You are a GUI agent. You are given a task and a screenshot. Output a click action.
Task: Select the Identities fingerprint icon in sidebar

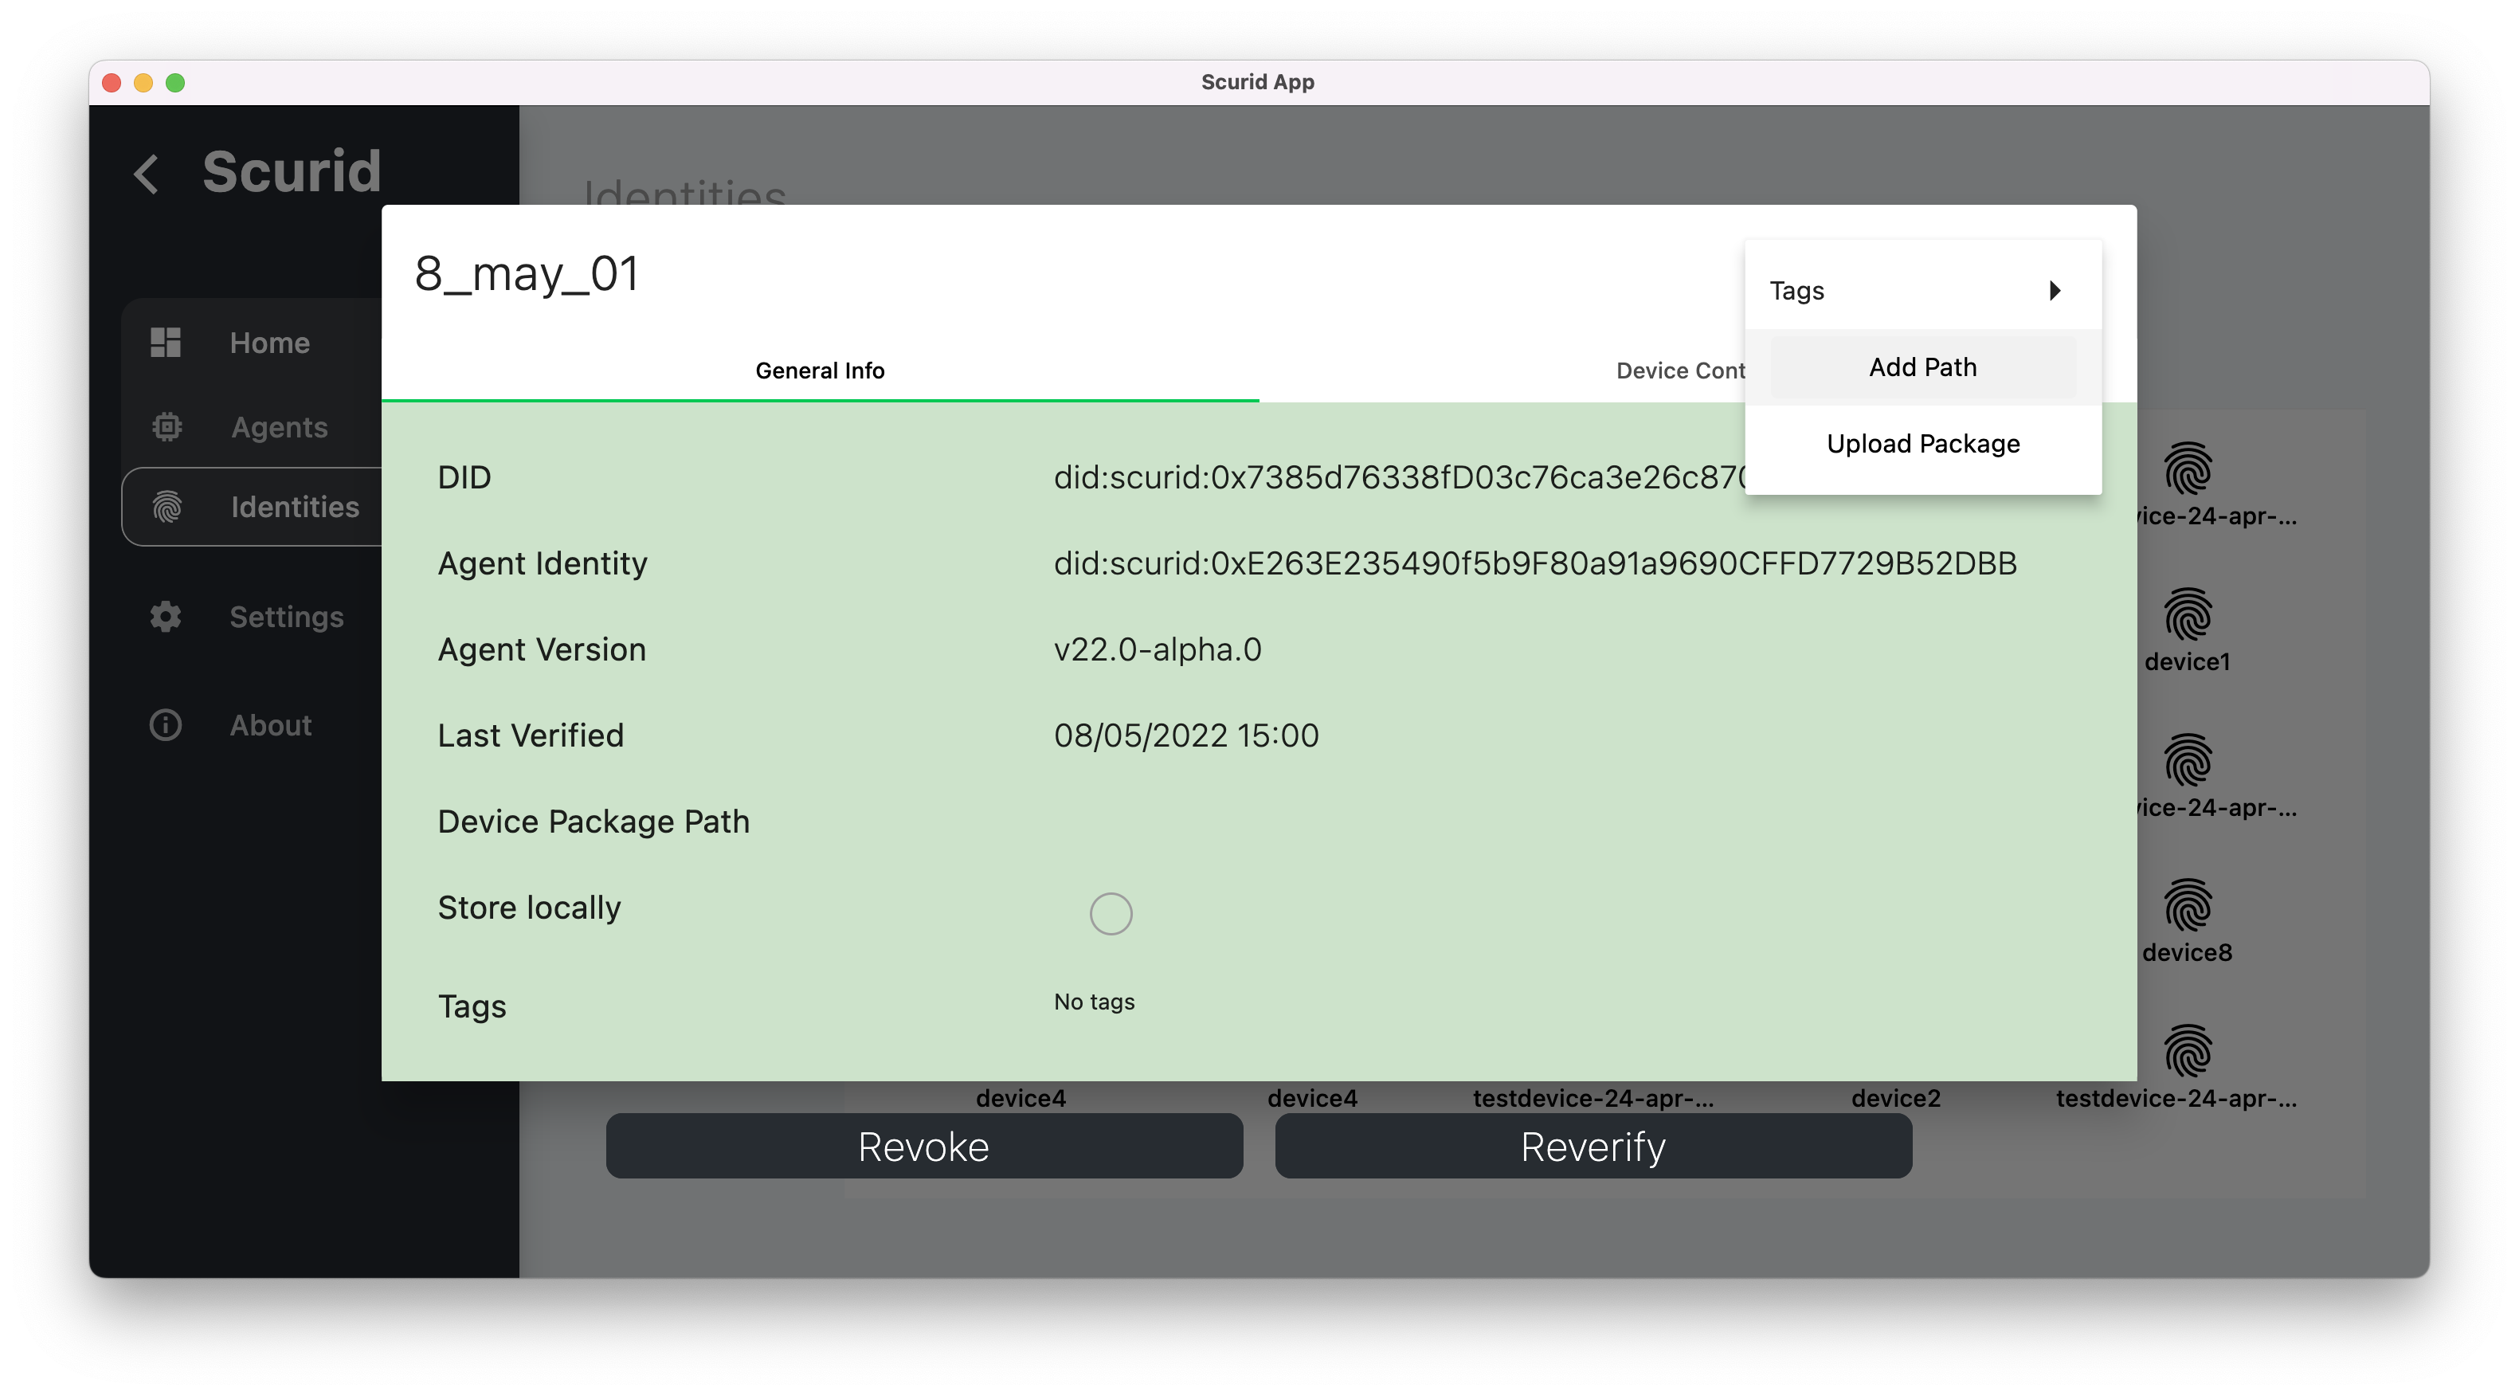[167, 507]
